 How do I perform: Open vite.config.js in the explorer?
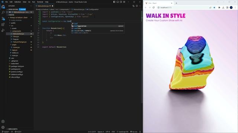click(16, 77)
